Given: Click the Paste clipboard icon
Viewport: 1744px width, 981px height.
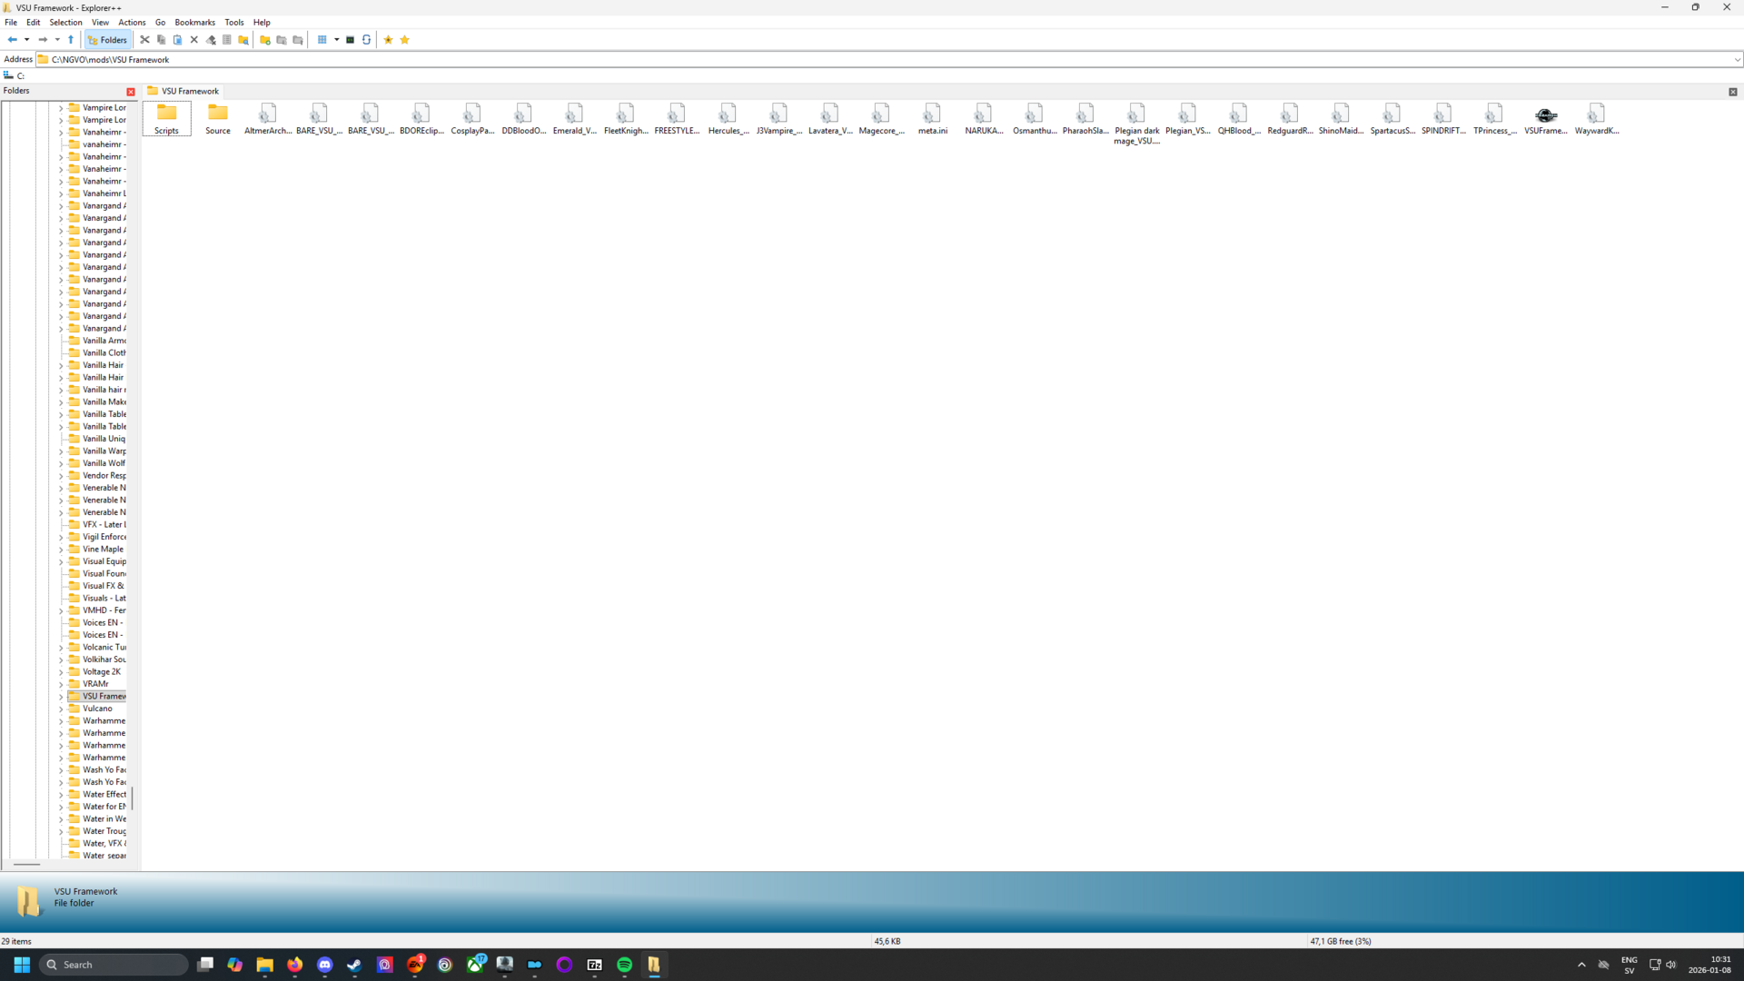Looking at the screenshot, I should [x=178, y=40].
